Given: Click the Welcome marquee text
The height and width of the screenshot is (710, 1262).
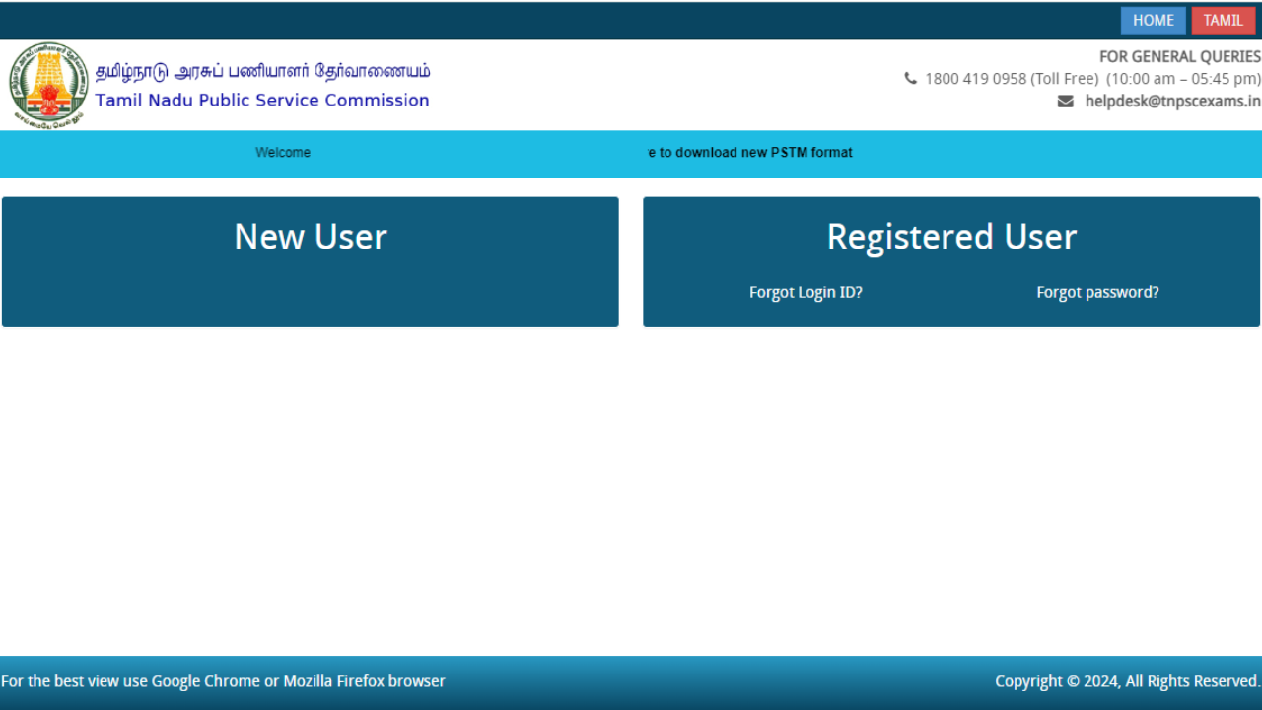Looking at the screenshot, I should click(283, 153).
